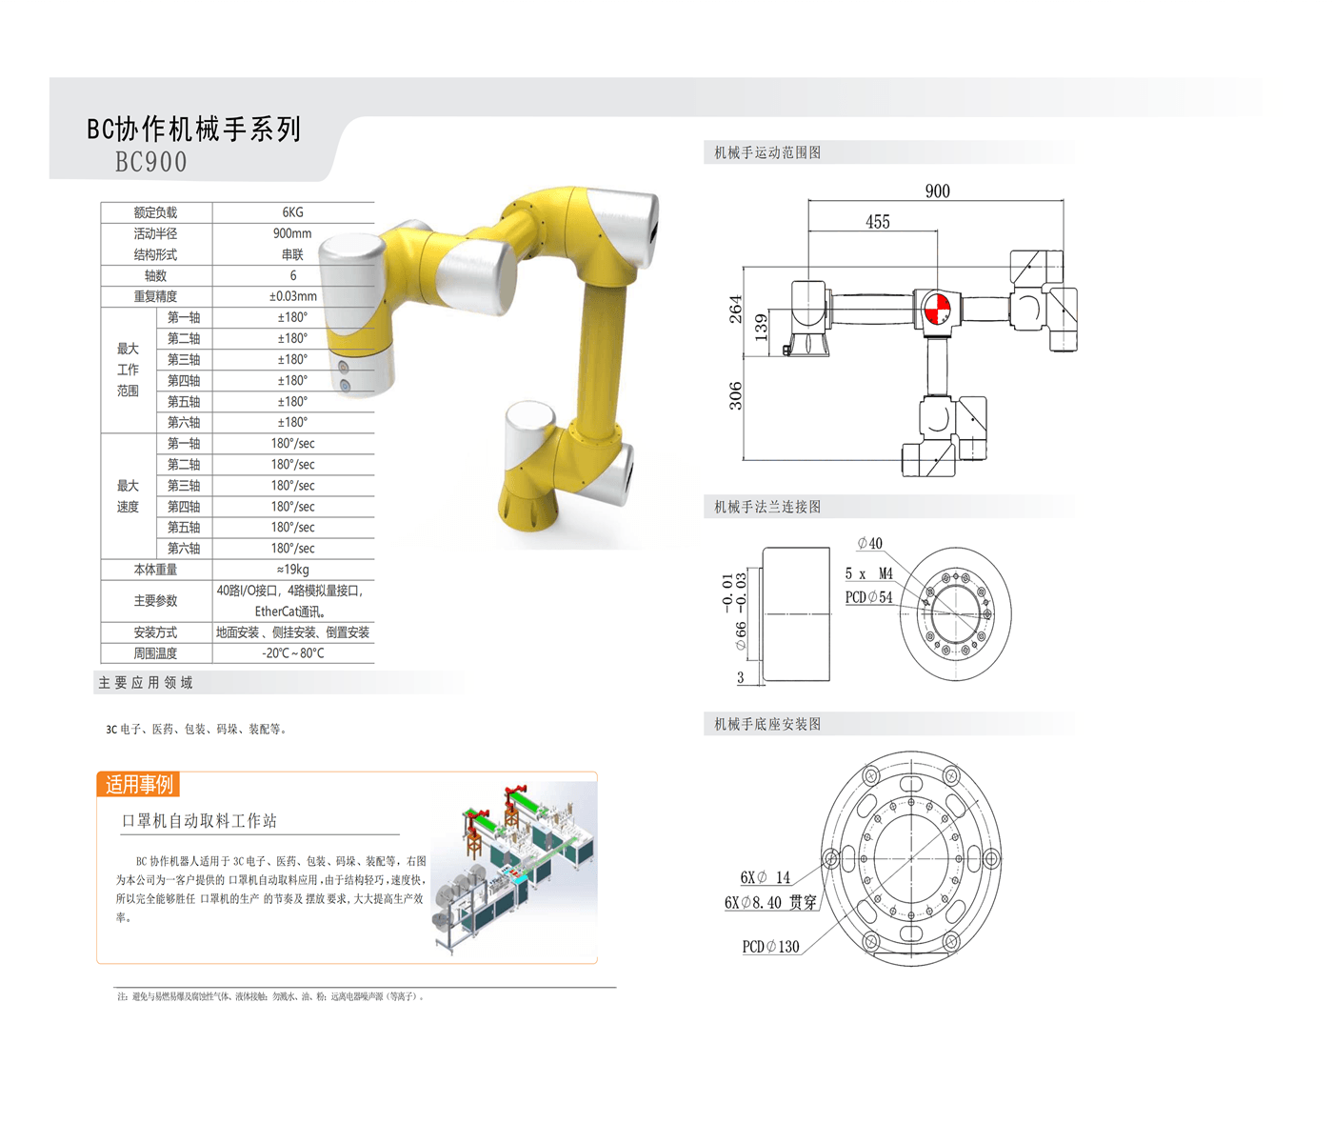Click "第三轴" in the working range group
The width and height of the screenshot is (1333, 1143).
pos(184,359)
